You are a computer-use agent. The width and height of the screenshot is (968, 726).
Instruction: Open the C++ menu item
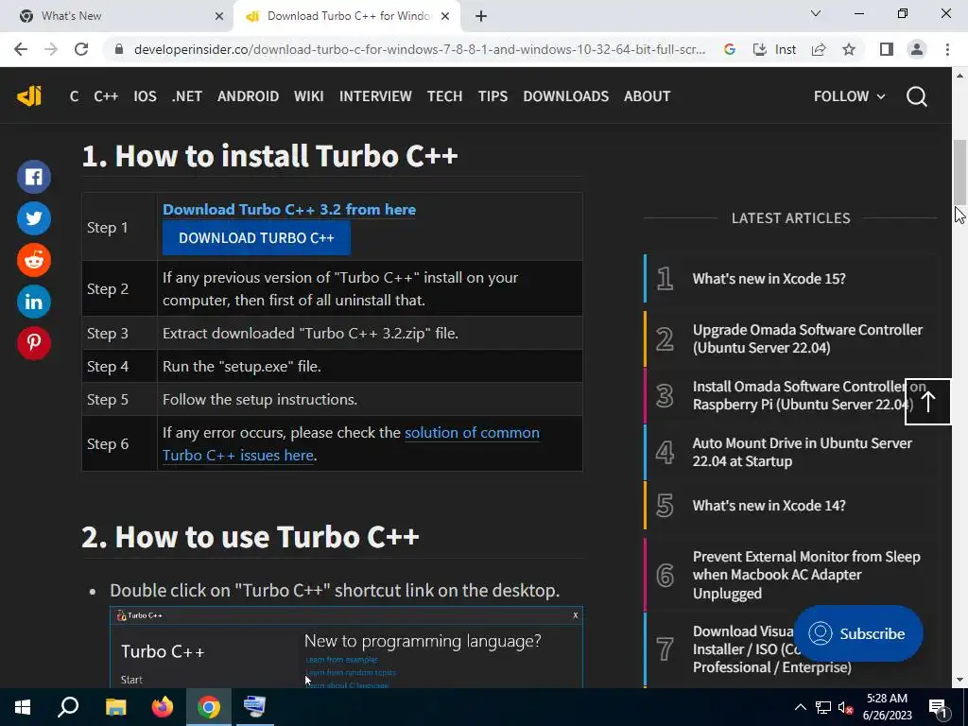coord(106,96)
